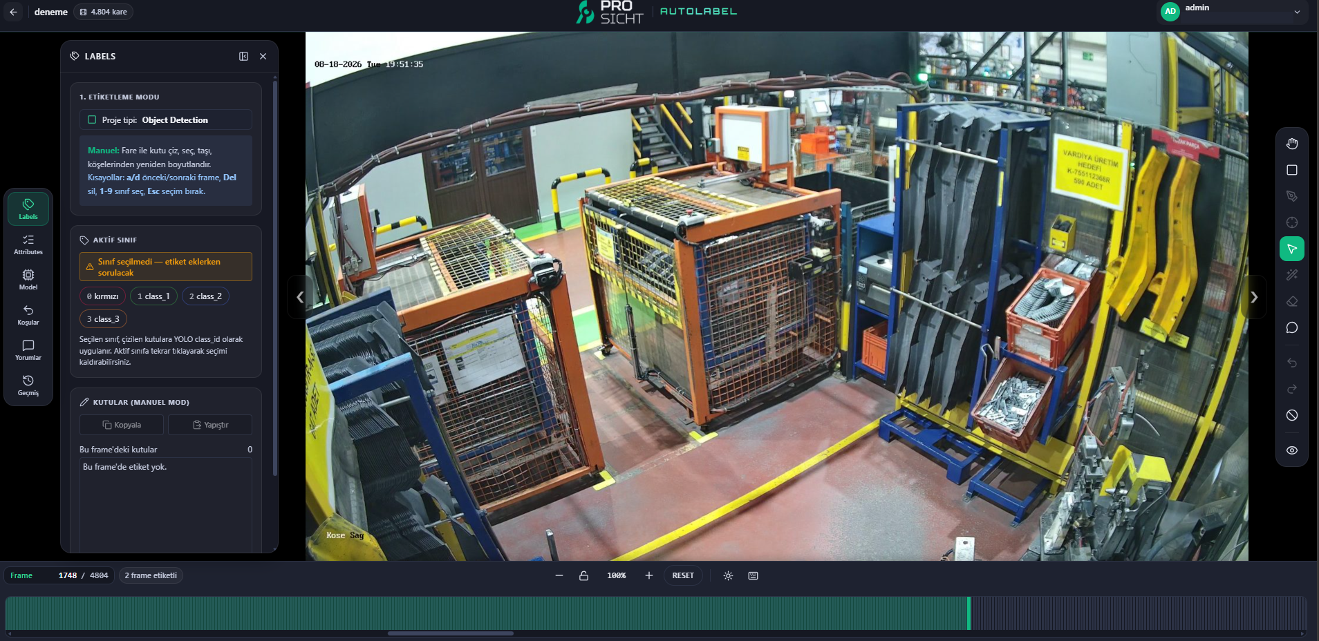Click the RESET zoom button
Screen dimensions: 1319x641
(683, 575)
